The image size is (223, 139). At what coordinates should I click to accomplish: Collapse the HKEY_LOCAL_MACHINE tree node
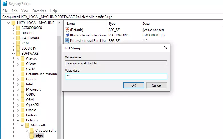[x=9, y=23]
